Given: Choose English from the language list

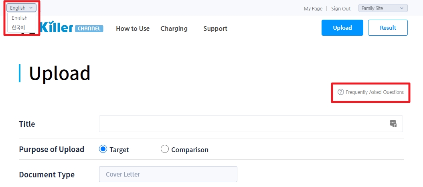Looking at the screenshot, I should point(19,18).
